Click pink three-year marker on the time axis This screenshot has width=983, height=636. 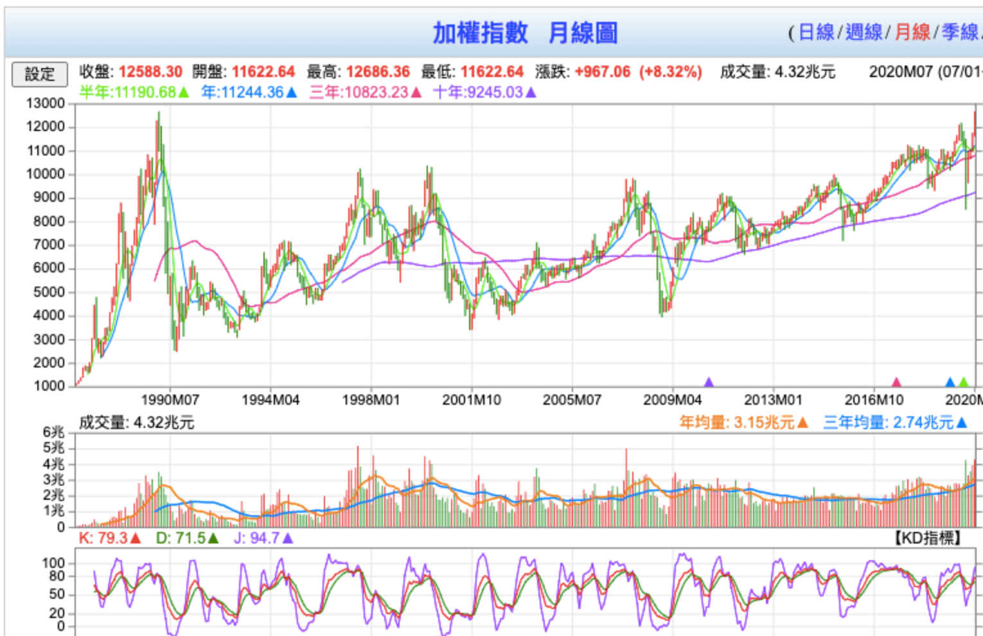pos(896,382)
